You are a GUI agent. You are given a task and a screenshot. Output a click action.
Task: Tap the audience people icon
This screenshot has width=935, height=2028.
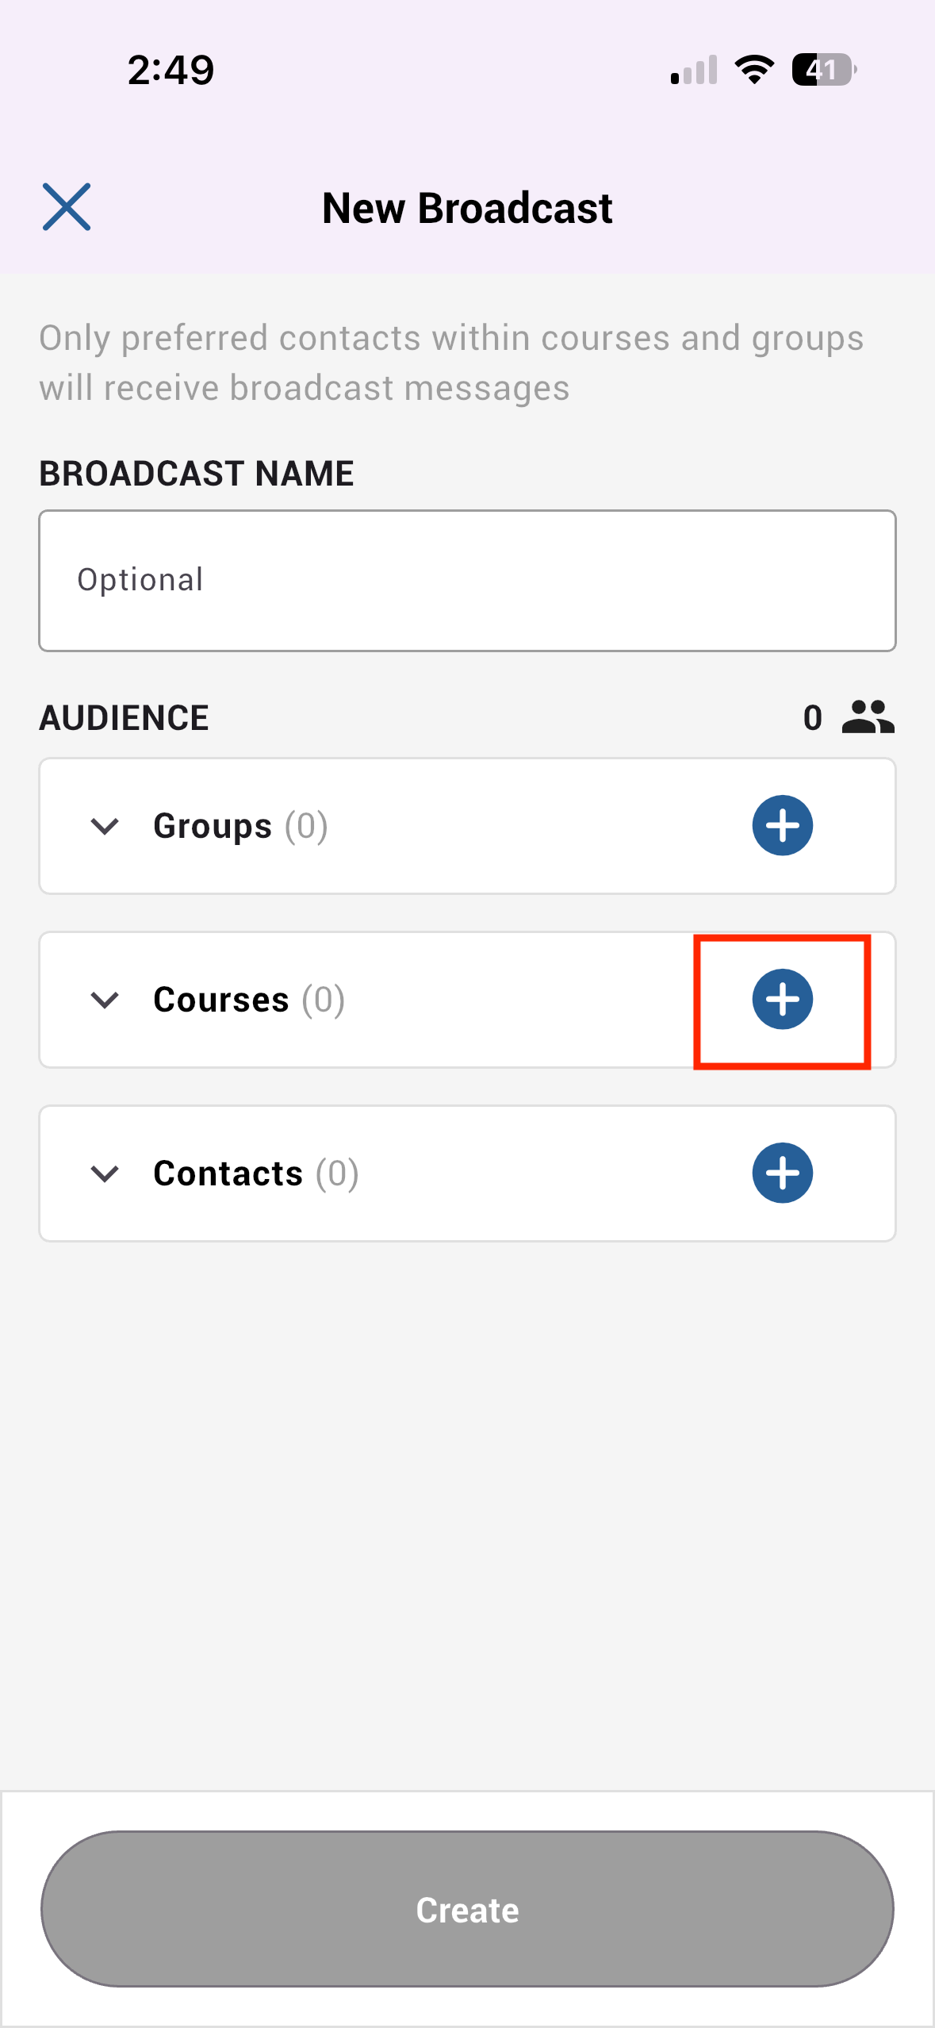pyautogui.click(x=868, y=717)
